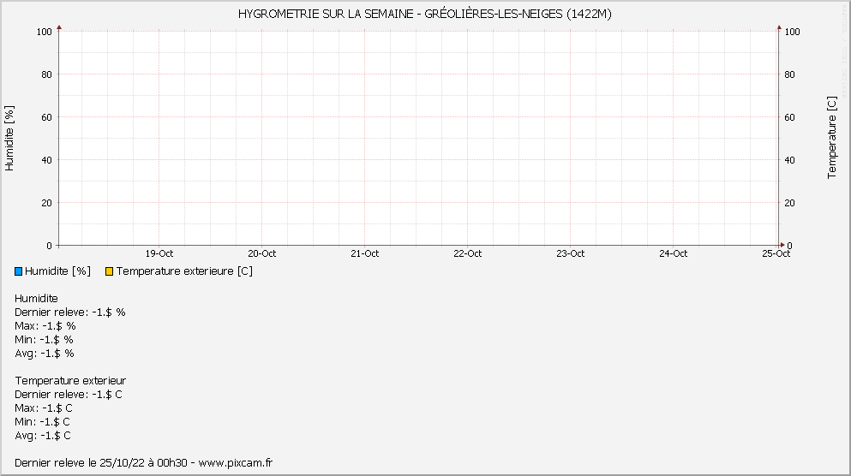Click the 'Temperature exterieure [C]' legend label
851x476 pixels.
[184, 271]
